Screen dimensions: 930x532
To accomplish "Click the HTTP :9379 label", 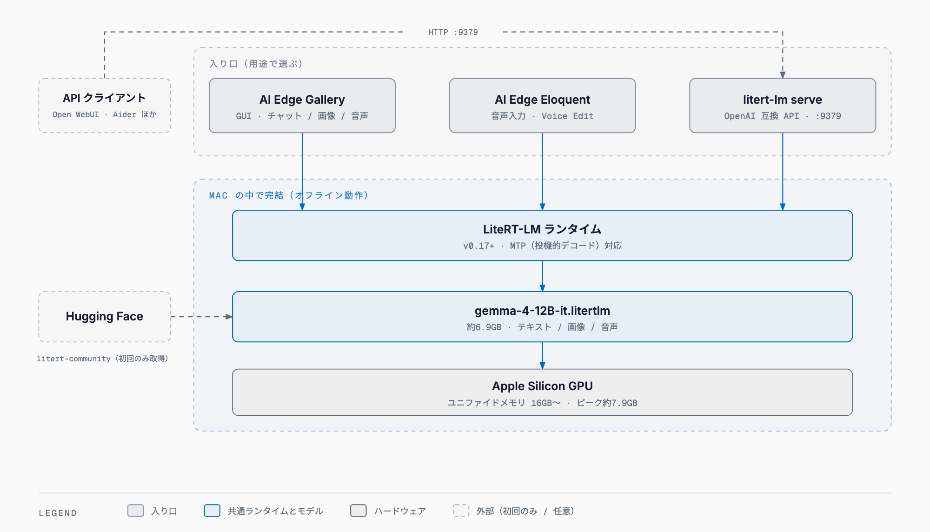I will [453, 32].
